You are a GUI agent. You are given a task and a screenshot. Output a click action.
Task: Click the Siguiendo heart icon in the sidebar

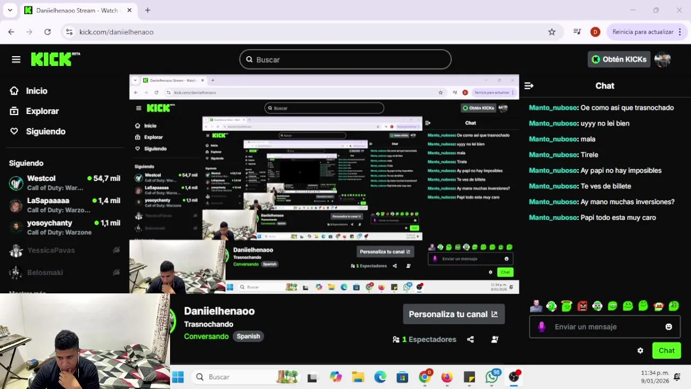point(14,131)
